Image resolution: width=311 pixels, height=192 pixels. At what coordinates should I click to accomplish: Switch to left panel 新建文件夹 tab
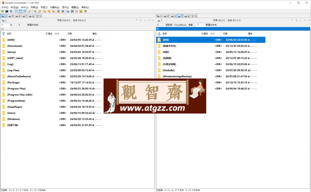pyautogui.click(x=32, y=25)
